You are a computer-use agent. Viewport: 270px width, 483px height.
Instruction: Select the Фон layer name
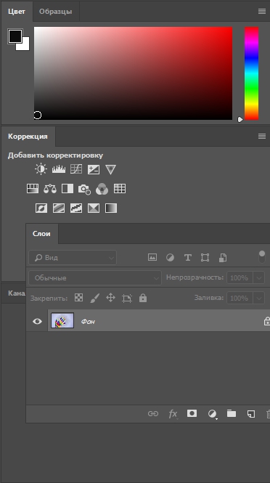point(88,322)
